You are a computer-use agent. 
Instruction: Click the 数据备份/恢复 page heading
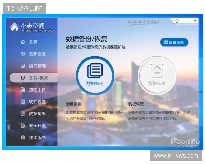click(86, 39)
